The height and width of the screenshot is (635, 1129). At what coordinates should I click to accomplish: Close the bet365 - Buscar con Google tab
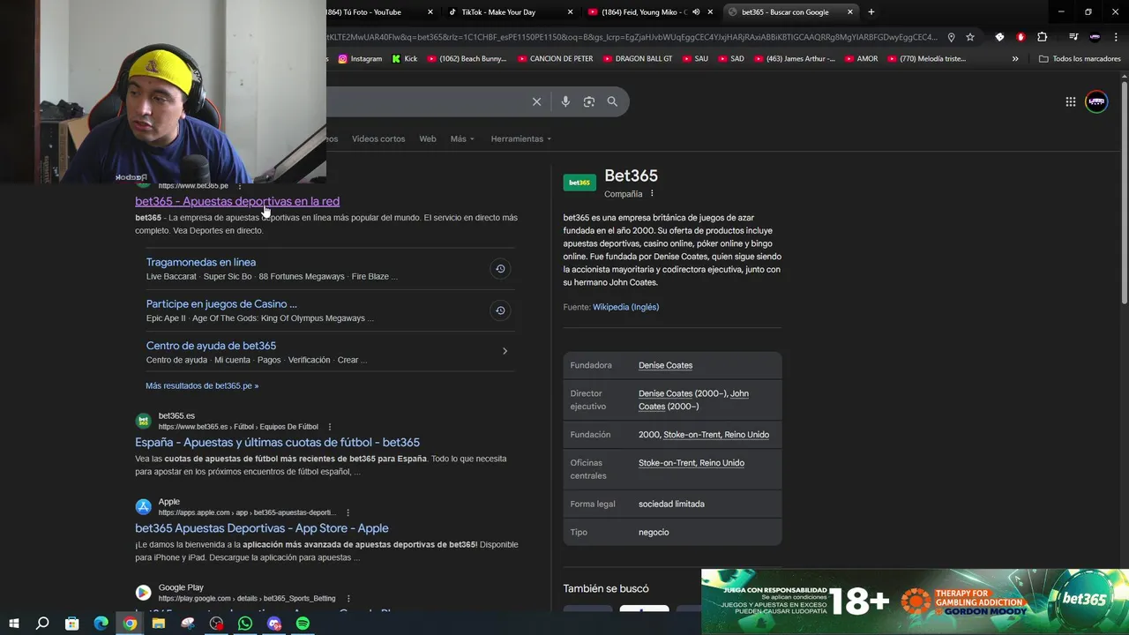[x=850, y=12]
